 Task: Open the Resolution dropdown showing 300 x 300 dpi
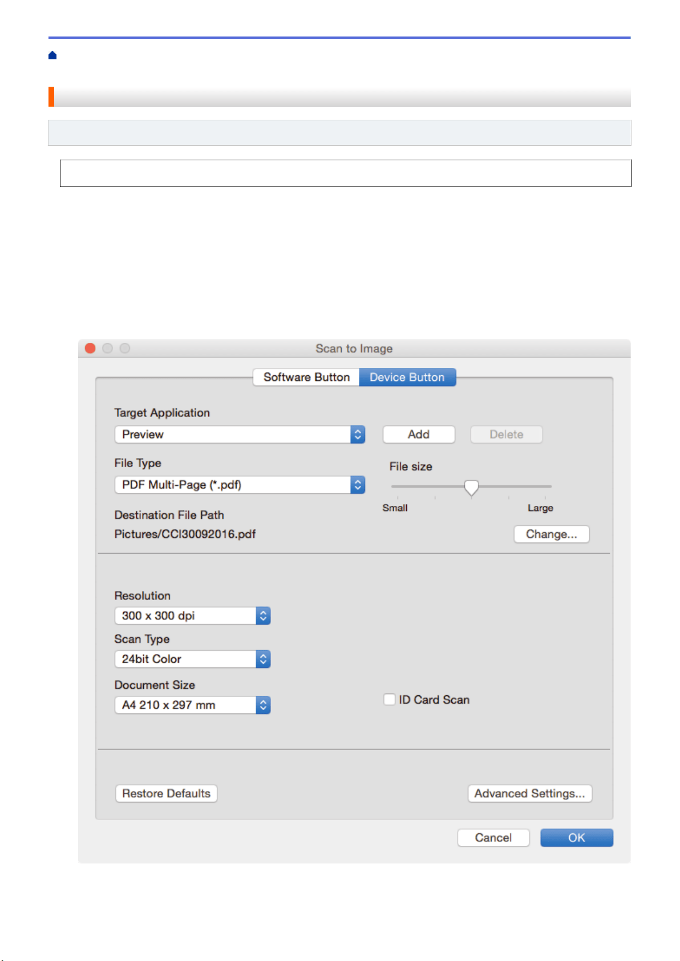192,616
